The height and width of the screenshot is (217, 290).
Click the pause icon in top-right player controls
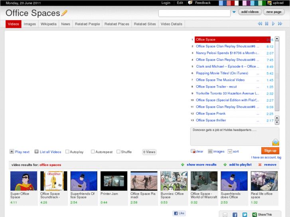pyautogui.click(x=266, y=24)
